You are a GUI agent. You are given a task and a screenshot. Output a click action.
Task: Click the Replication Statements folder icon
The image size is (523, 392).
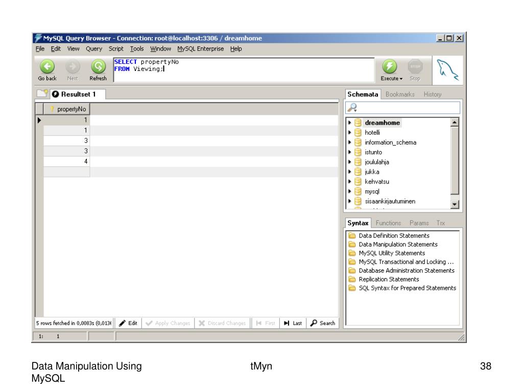click(352, 279)
